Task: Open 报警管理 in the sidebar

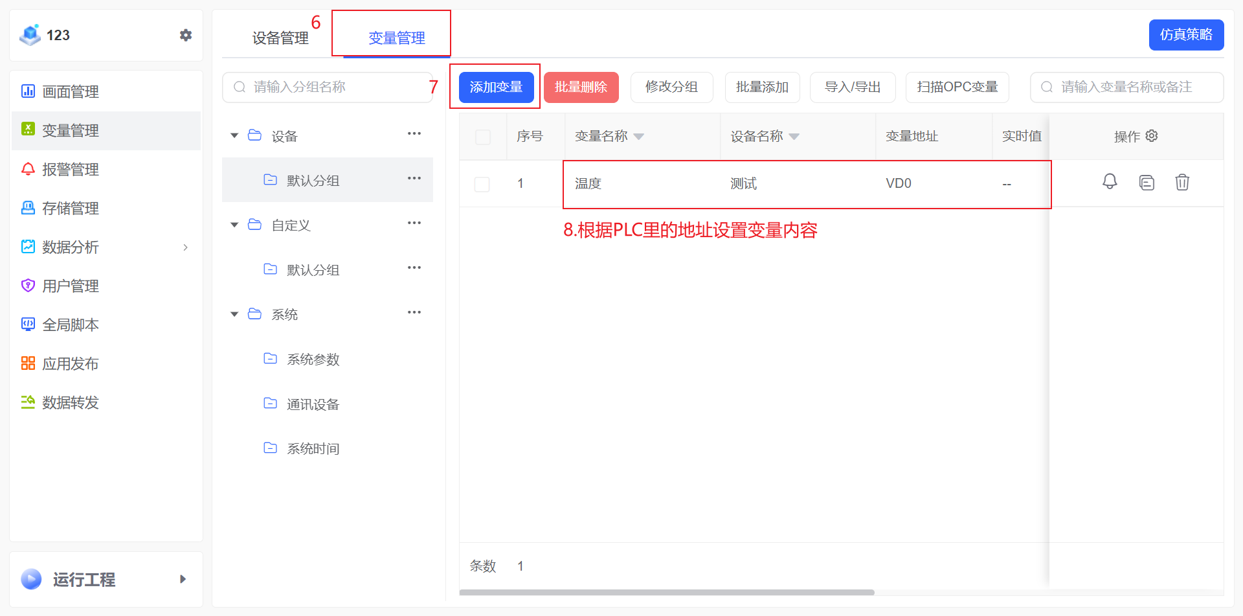Action: click(70, 170)
